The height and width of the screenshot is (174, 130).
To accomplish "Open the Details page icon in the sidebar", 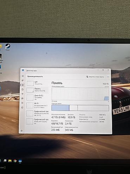I will point(22,103).
